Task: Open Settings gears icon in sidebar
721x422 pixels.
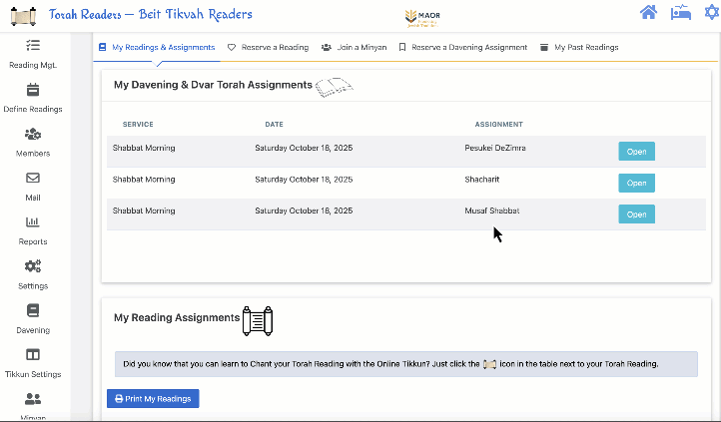Action: 33,266
